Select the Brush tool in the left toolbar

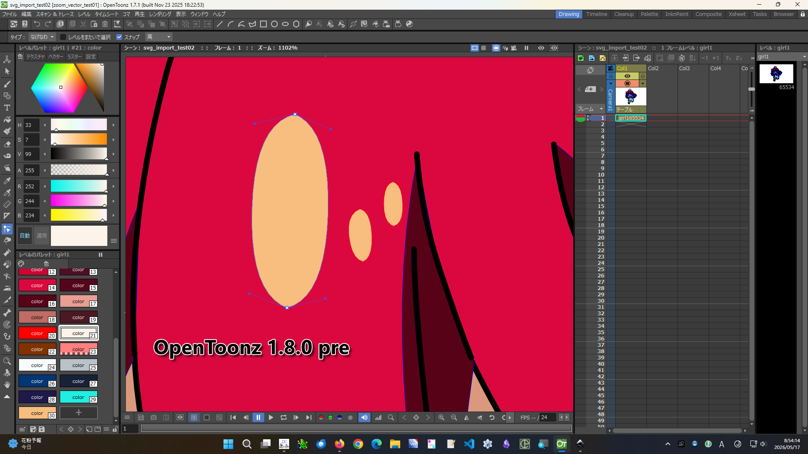7,84
